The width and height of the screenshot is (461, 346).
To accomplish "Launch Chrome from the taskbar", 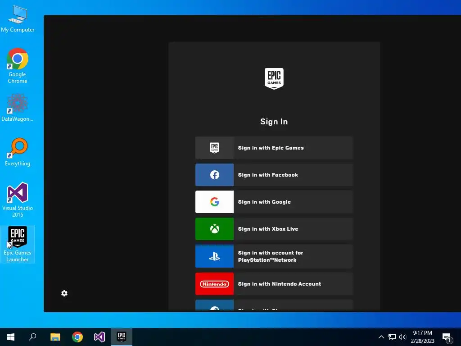I will point(77,337).
